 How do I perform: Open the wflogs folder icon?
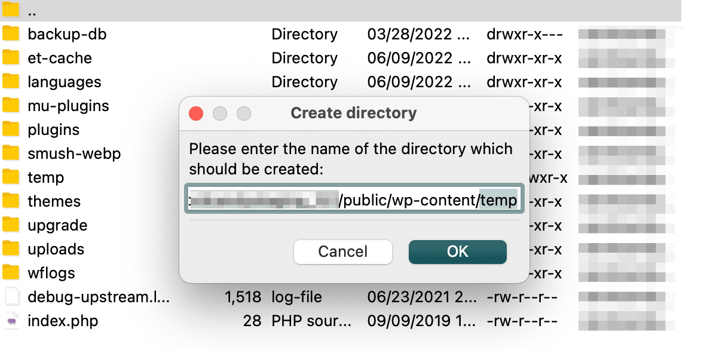[12, 273]
